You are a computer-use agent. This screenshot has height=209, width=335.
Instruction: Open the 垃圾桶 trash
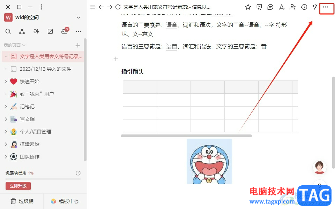22,201
